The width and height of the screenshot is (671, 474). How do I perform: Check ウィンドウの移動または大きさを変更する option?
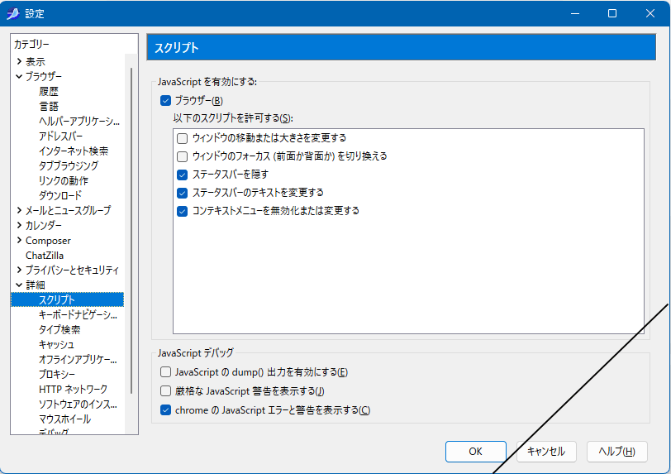[x=183, y=138]
